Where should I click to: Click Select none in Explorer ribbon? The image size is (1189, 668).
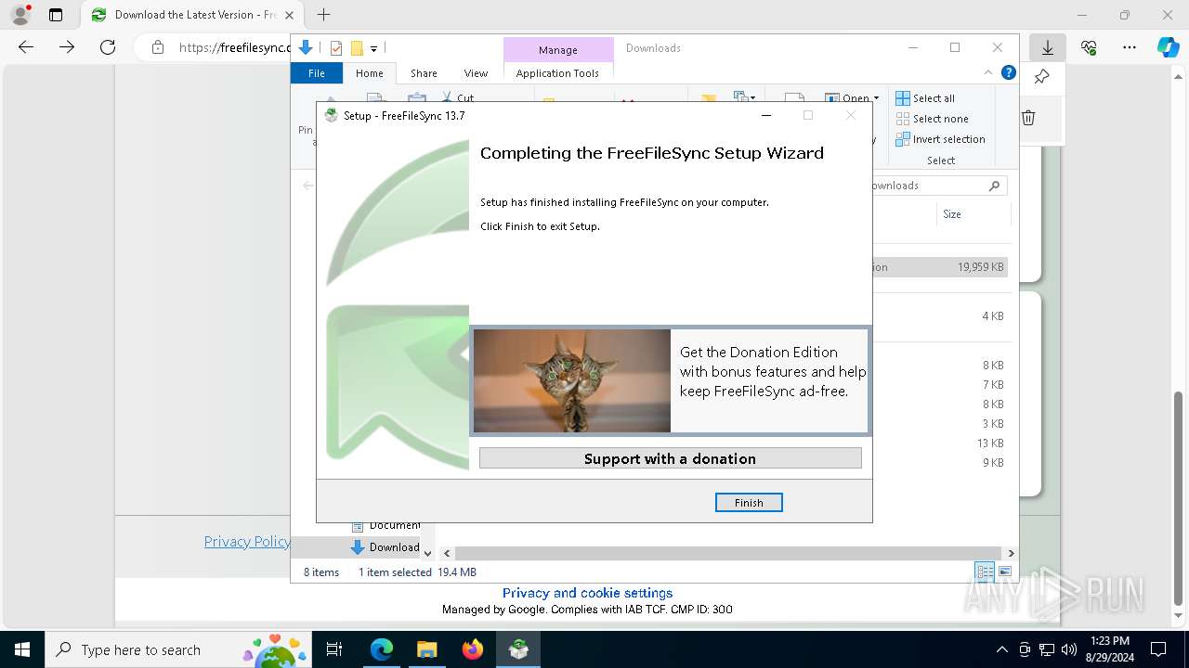click(x=932, y=119)
